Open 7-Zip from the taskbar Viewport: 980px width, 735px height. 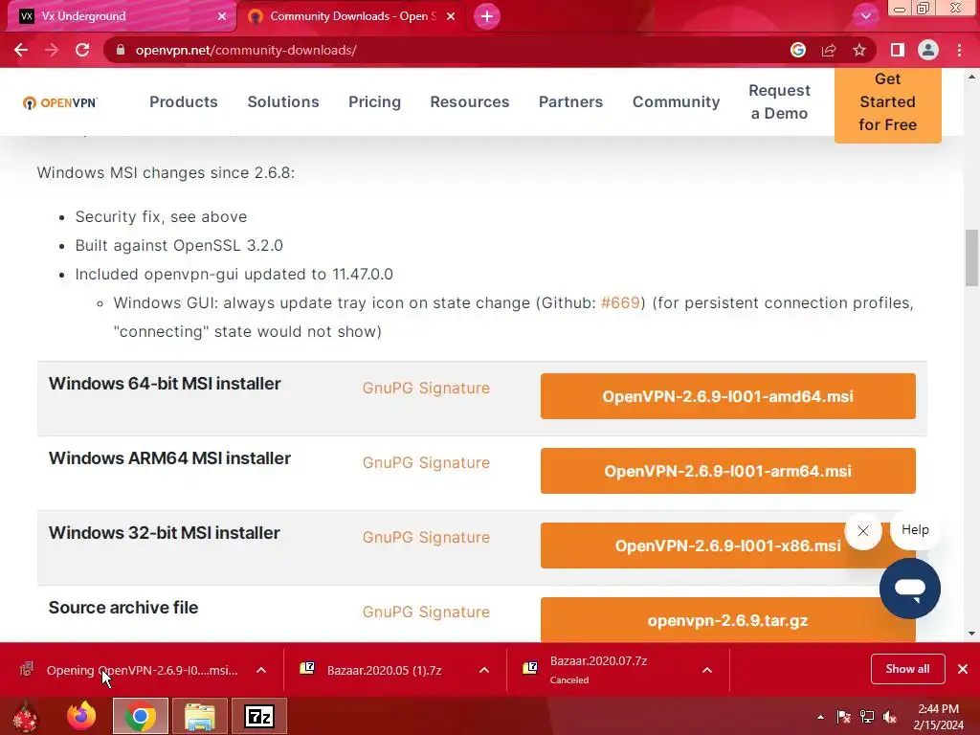click(259, 716)
